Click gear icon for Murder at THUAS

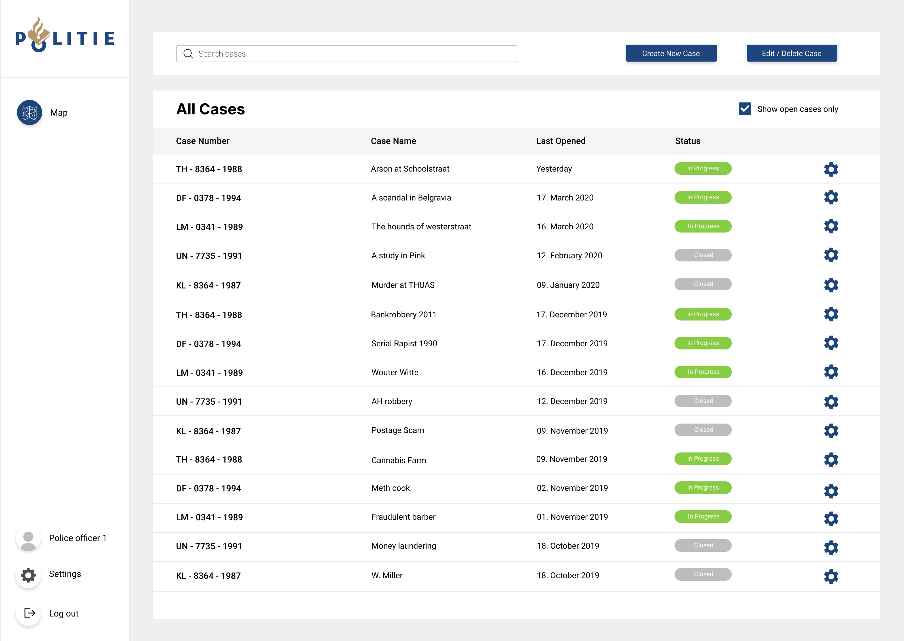coord(831,285)
